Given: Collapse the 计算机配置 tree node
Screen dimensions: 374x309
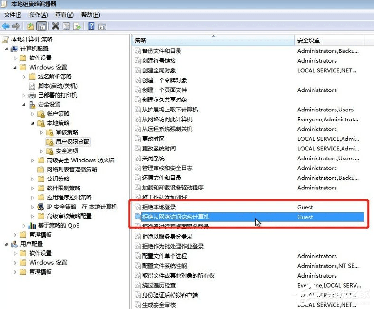Looking at the screenshot, I should pos(6,49).
